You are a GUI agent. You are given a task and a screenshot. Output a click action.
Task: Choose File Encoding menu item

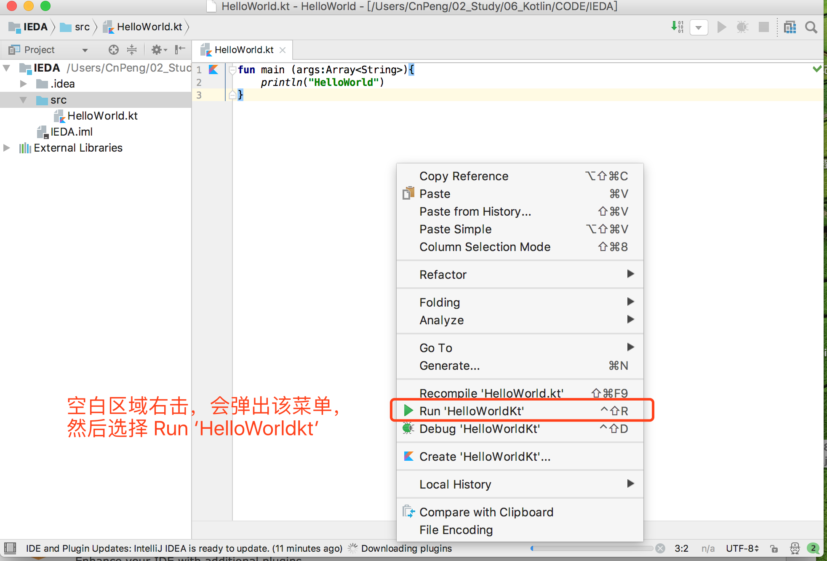[520, 530]
